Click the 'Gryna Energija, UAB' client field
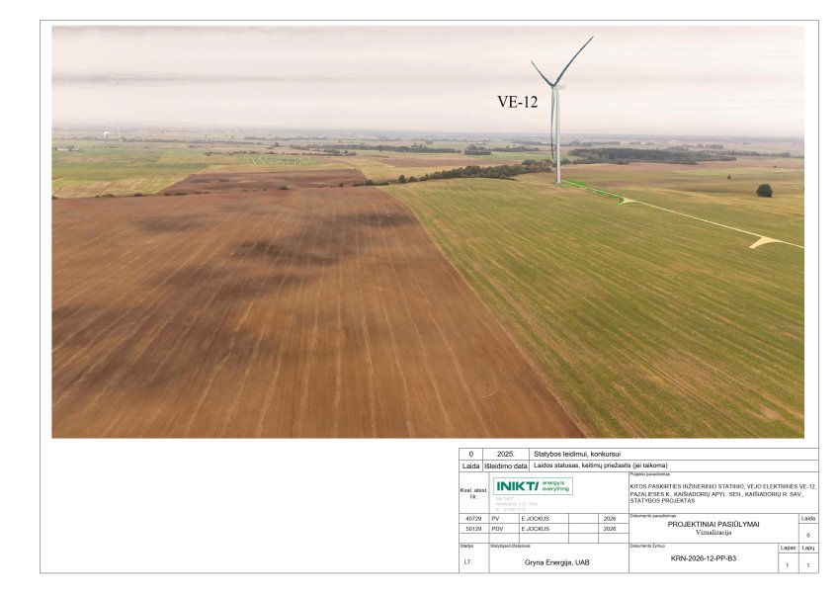 (x=556, y=561)
